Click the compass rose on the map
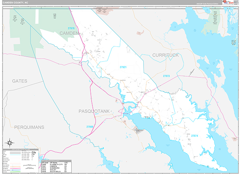Image resolution: width=240 pixels, height=174 pixels. coord(10,143)
